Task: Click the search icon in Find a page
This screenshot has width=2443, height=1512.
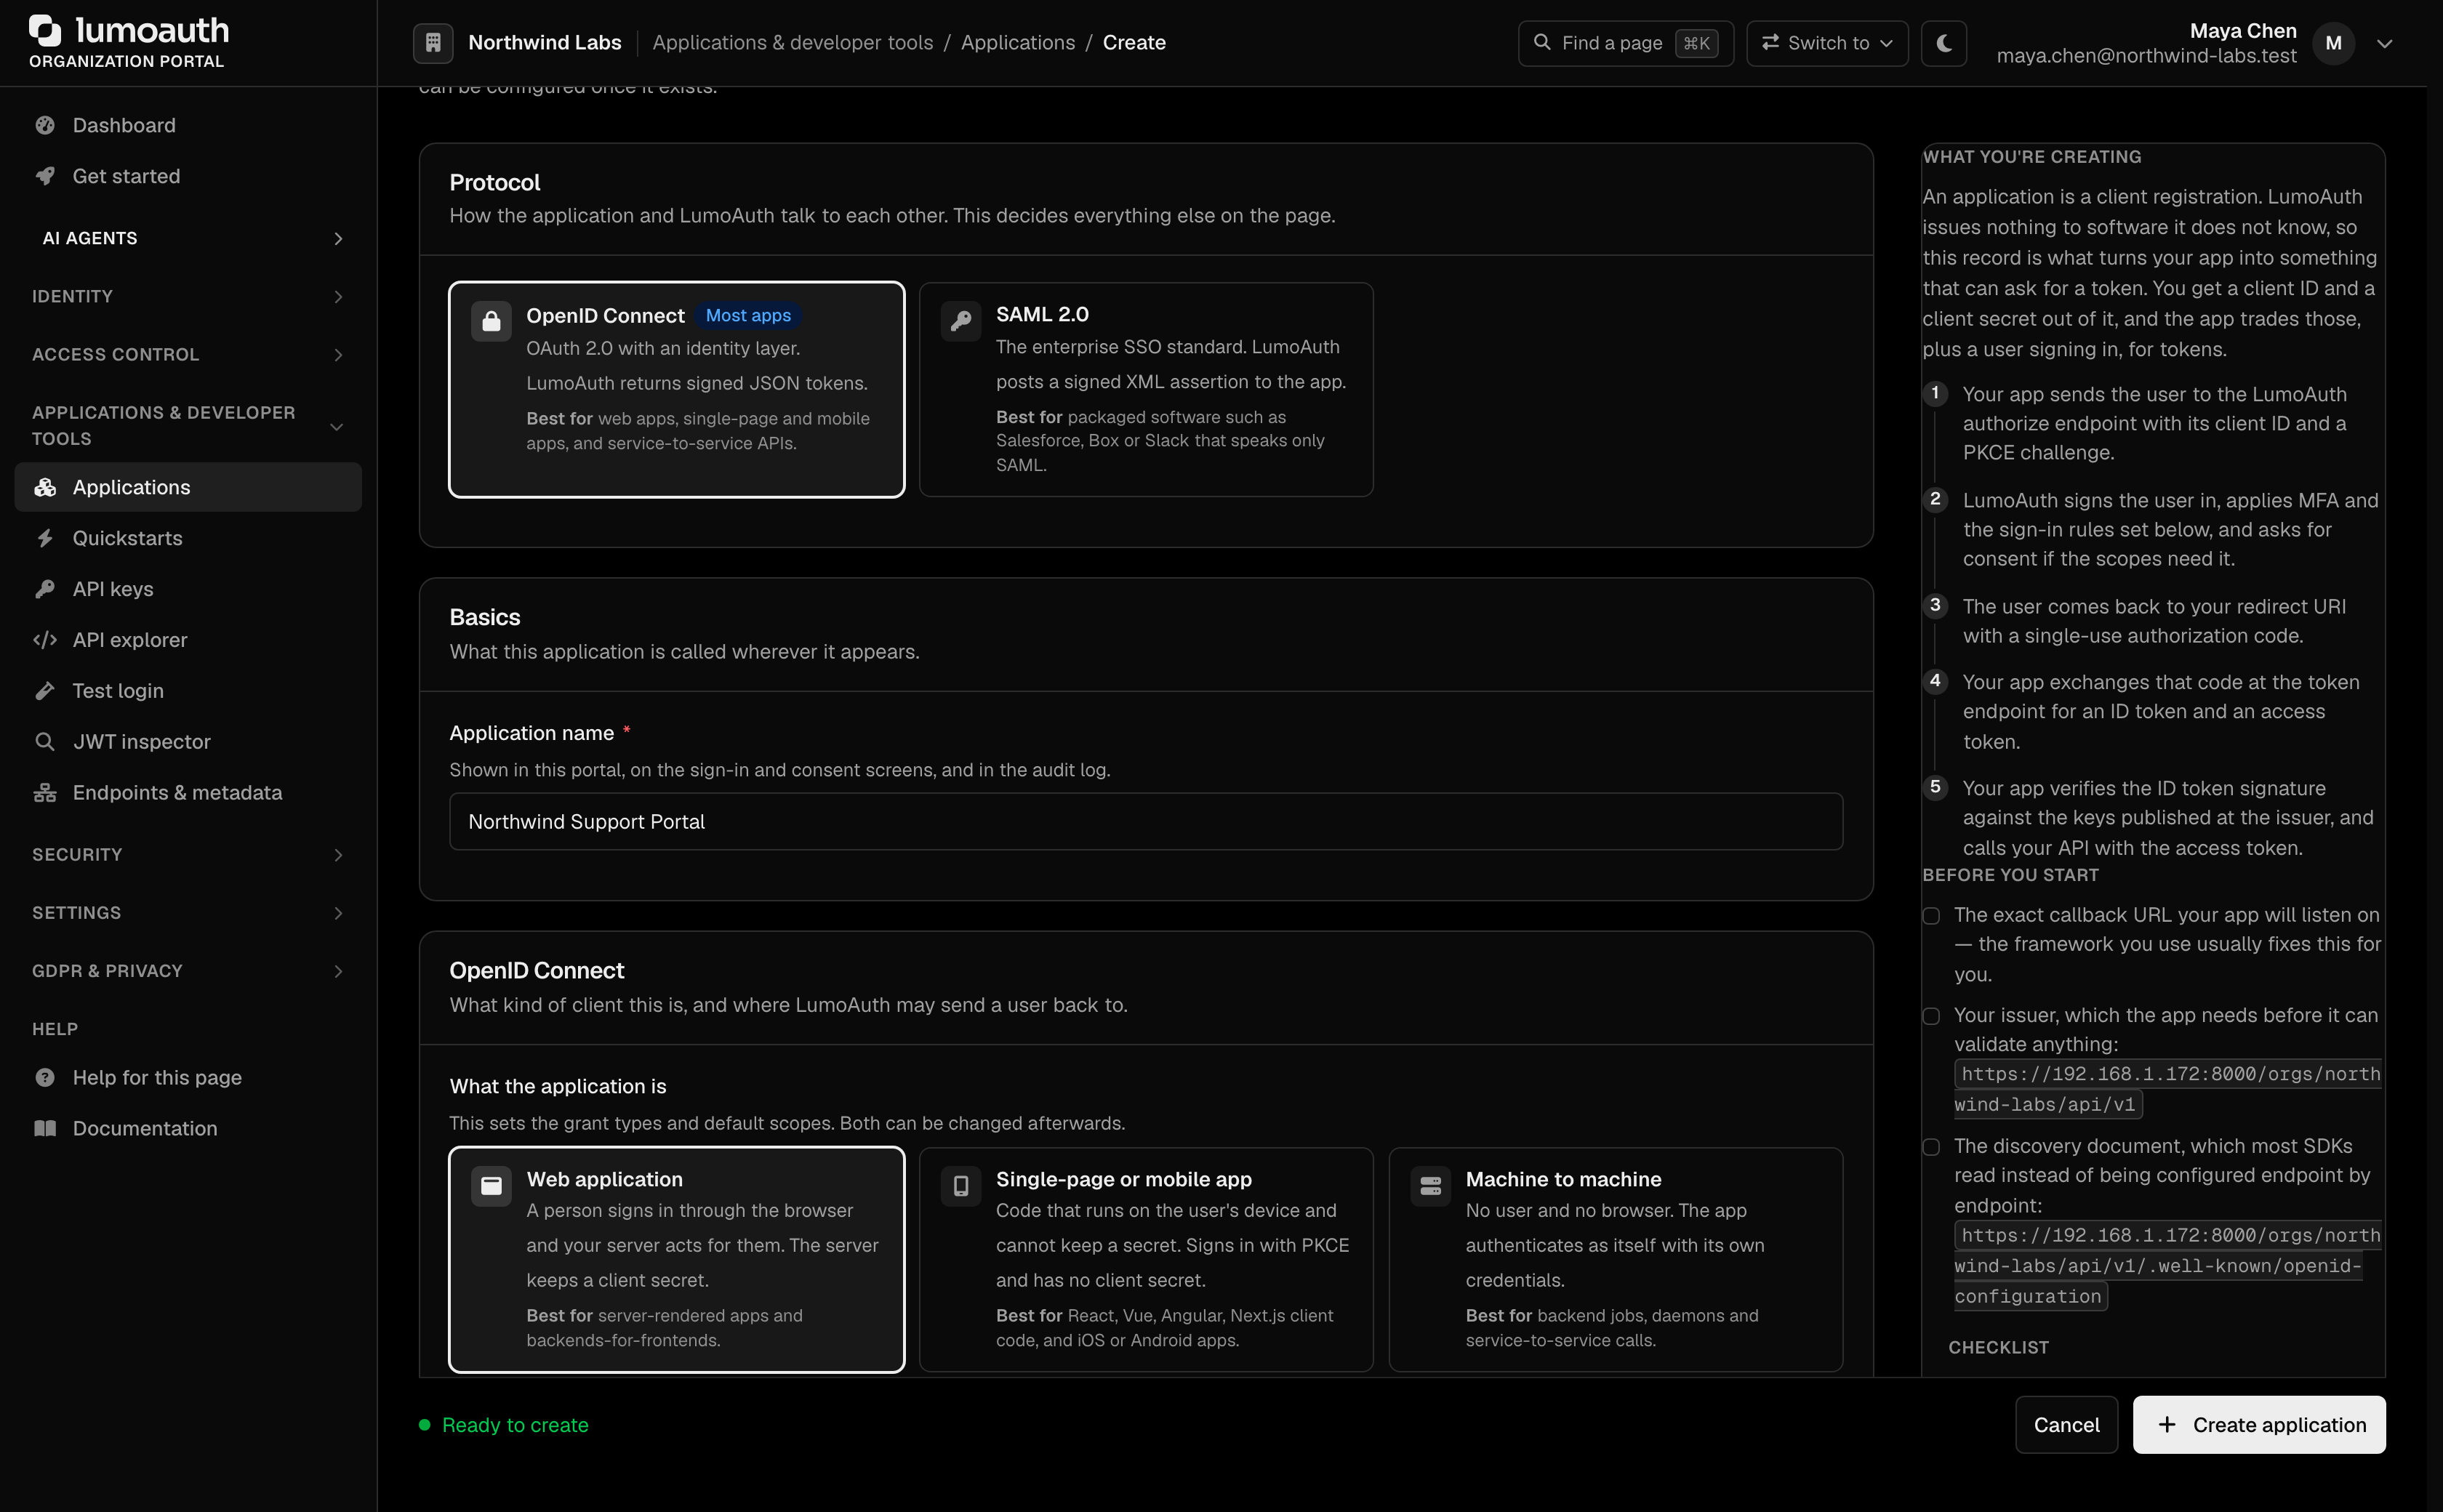Action: (x=1542, y=43)
